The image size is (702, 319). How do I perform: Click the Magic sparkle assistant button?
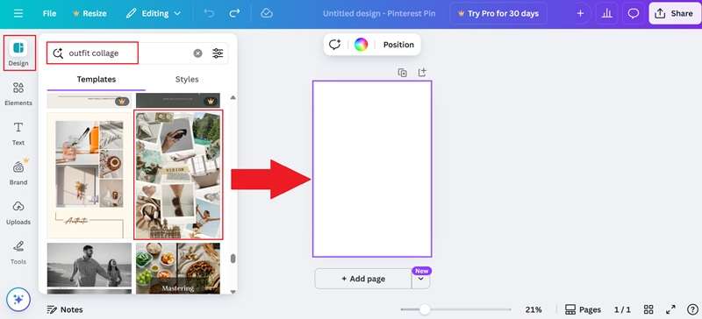tap(18, 300)
